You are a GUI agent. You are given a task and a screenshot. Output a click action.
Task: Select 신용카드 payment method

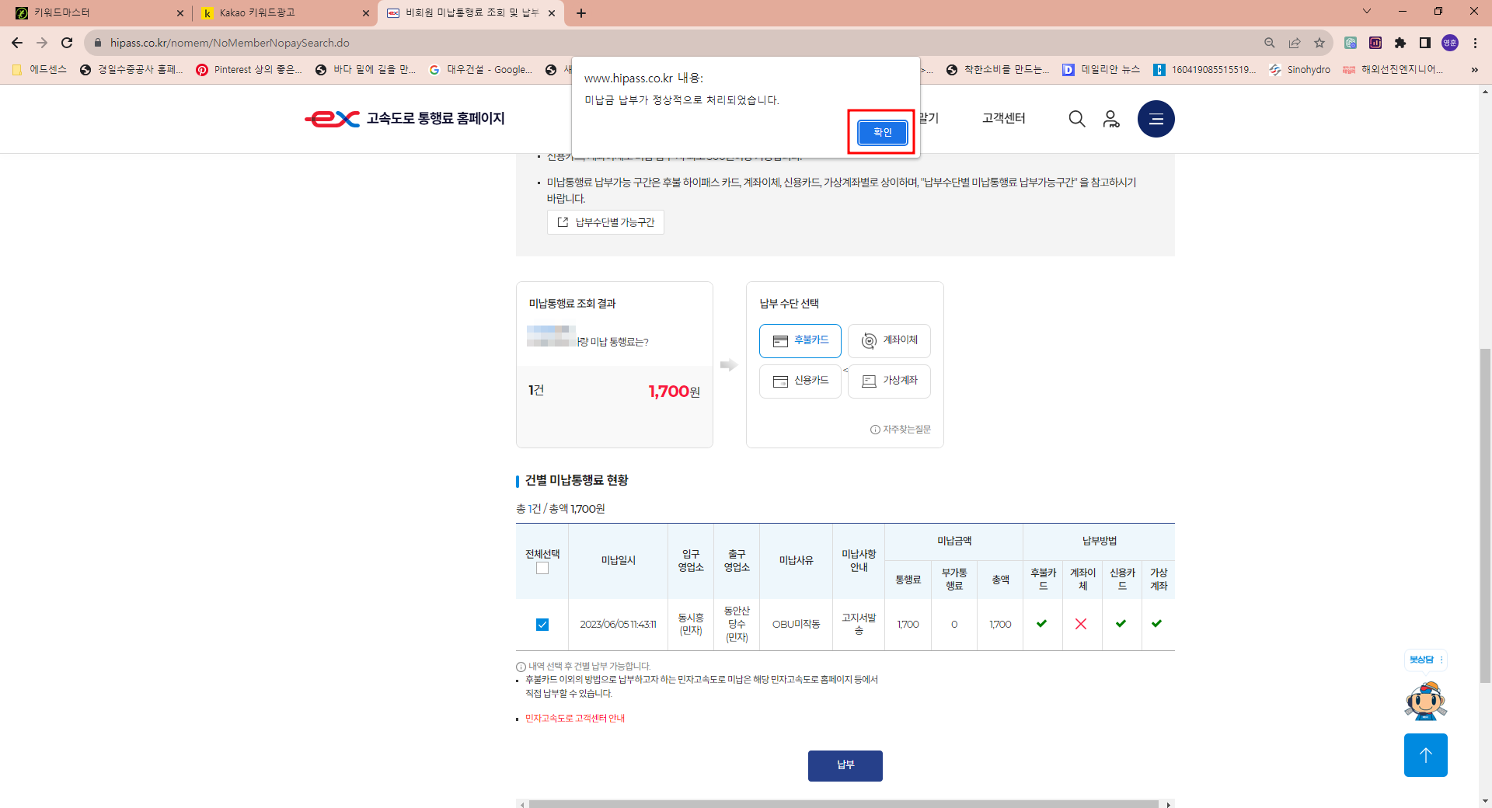click(800, 381)
